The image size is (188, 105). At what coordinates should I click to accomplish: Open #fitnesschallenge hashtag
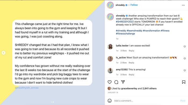click(x=125, y=33)
